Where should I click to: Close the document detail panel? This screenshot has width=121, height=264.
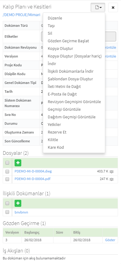tap(113, 7)
